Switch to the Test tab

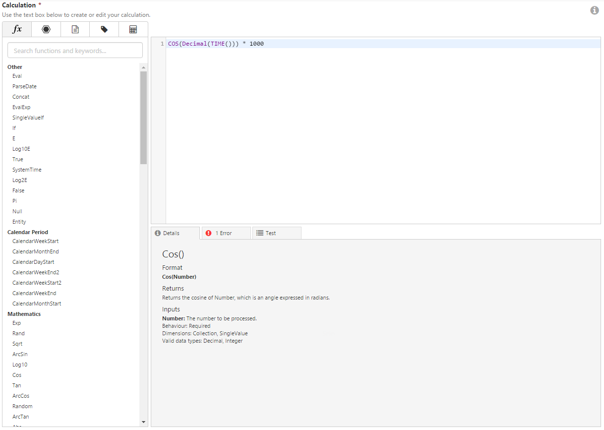point(276,233)
